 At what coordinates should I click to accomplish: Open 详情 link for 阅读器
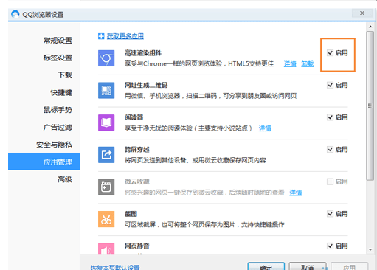point(265,128)
